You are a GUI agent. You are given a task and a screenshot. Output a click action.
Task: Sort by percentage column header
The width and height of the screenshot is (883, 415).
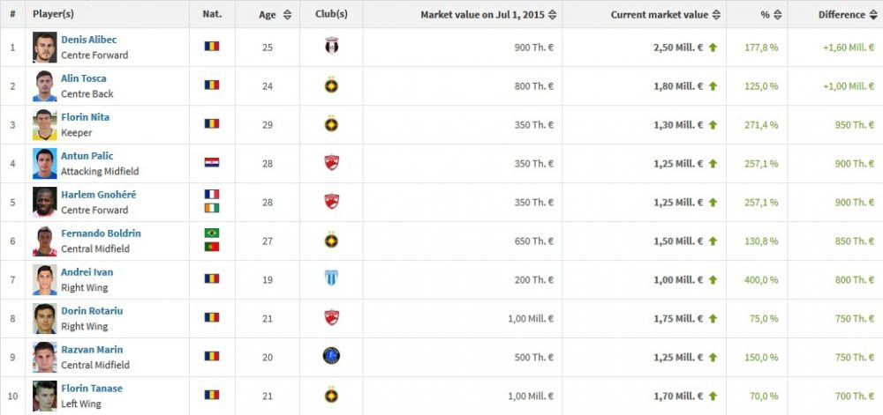click(765, 15)
